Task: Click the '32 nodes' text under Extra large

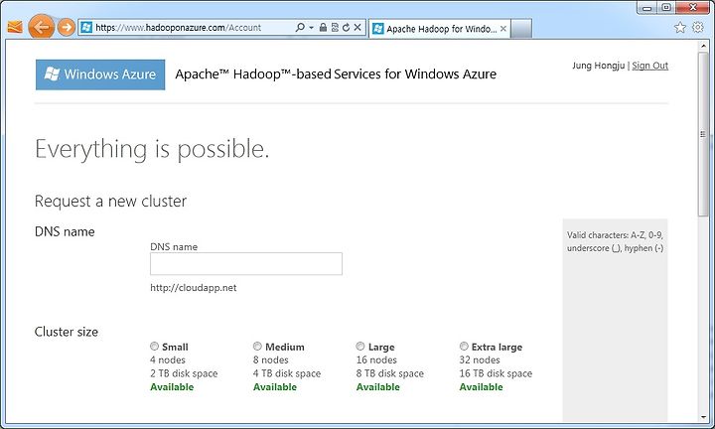Action: (480, 360)
